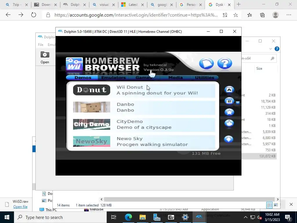This screenshot has height=223, width=297.
Task: Click the page number 2 button
Action: pos(229,101)
